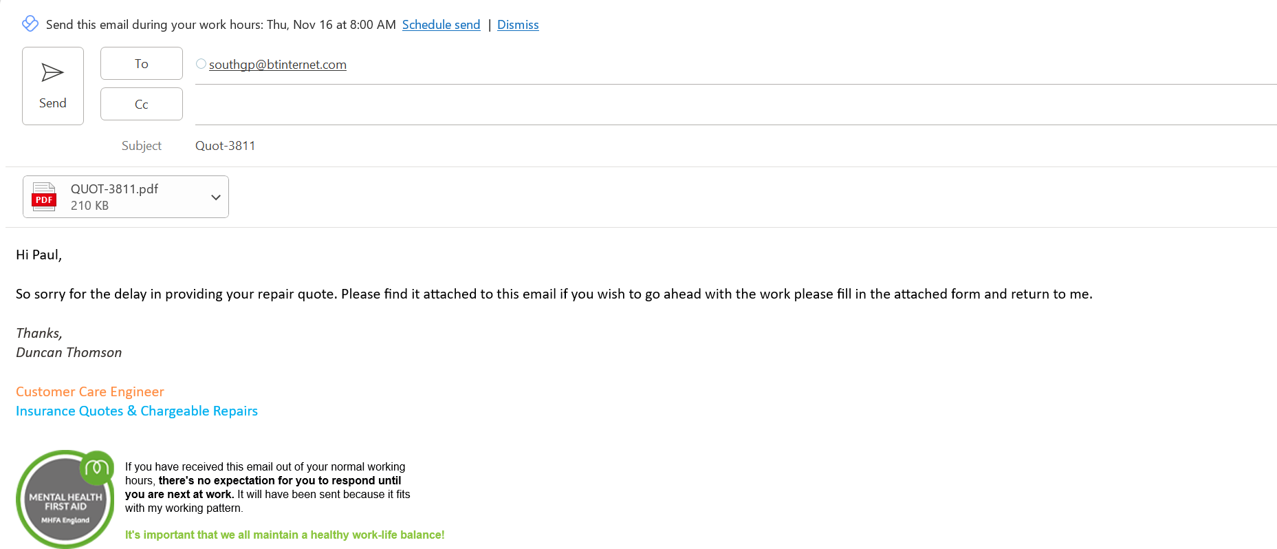Screen dimensions: 1277x549
Task: Open the To recipients picker
Action: [x=141, y=64]
